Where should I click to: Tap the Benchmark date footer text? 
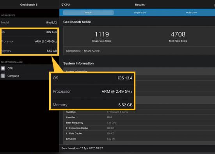point(82,149)
